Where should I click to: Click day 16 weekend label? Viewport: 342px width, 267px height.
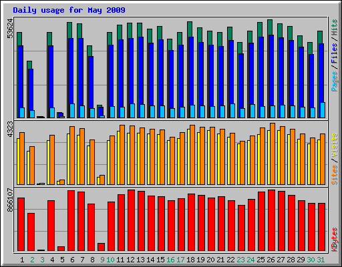click(x=170, y=260)
